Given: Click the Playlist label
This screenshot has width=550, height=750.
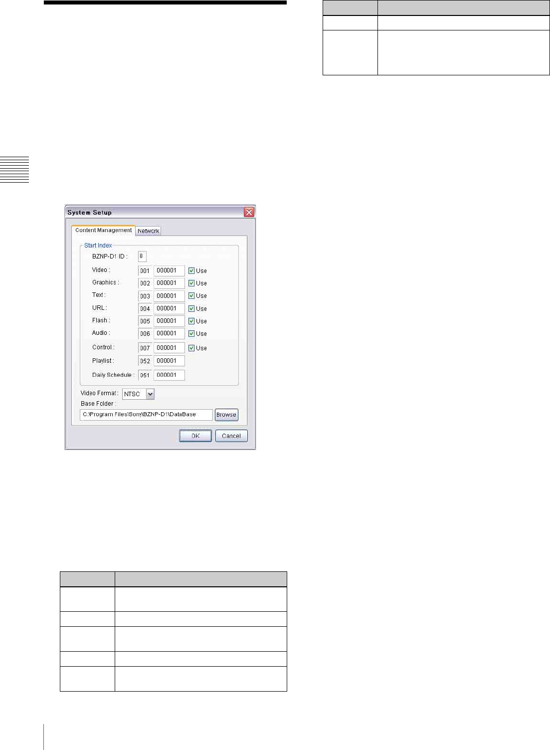Looking at the screenshot, I should pyautogui.click(x=103, y=360).
